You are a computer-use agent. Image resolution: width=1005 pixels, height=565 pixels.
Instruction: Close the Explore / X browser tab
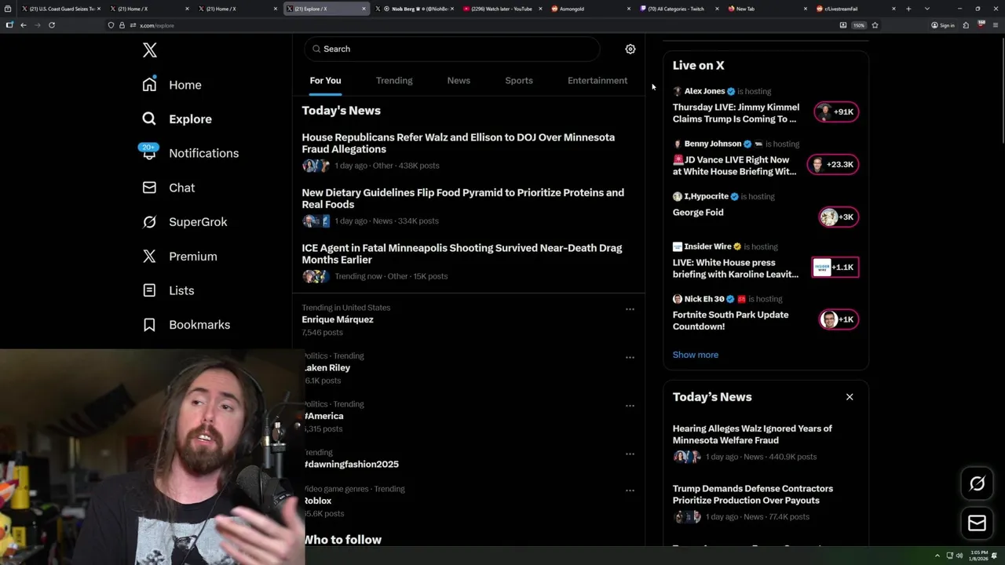coord(364,9)
